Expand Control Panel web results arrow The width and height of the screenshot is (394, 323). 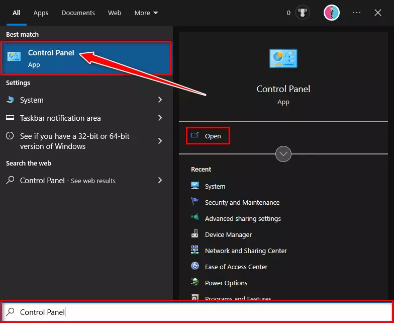pos(160,180)
